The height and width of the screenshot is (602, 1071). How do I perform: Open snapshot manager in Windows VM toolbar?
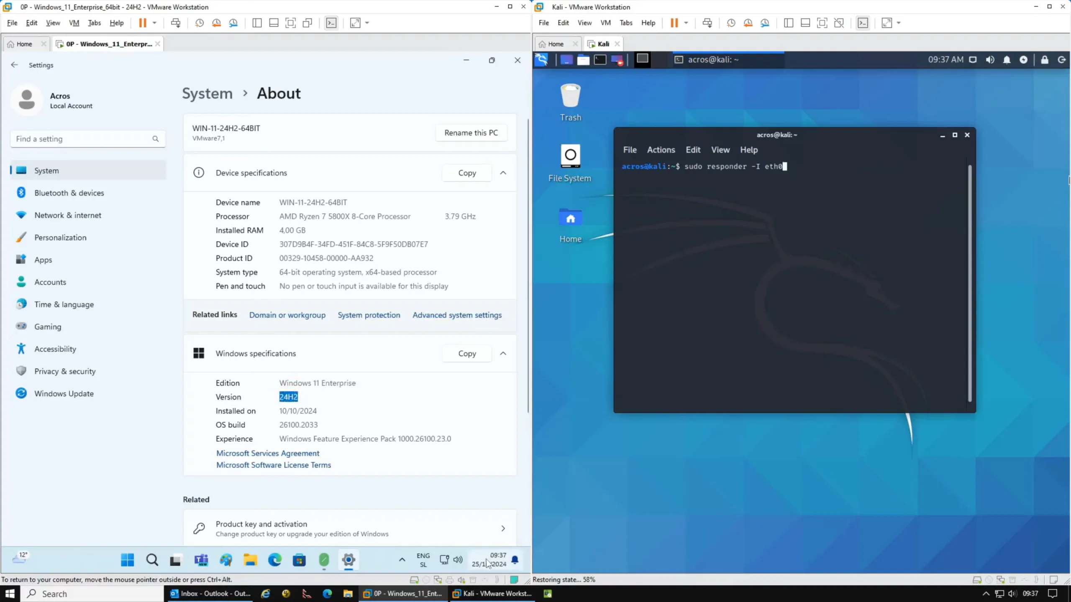coord(233,23)
